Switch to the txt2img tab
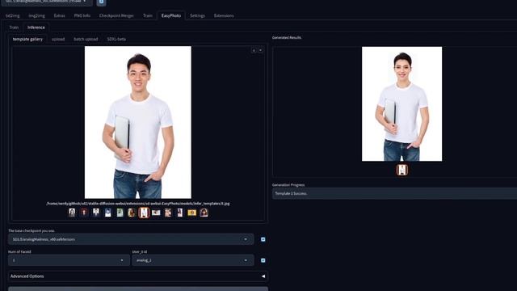 click(x=13, y=15)
